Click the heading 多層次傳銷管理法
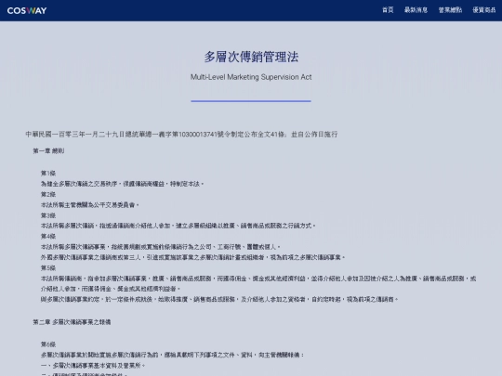The height and width of the screenshot is (376, 502). (x=251, y=57)
